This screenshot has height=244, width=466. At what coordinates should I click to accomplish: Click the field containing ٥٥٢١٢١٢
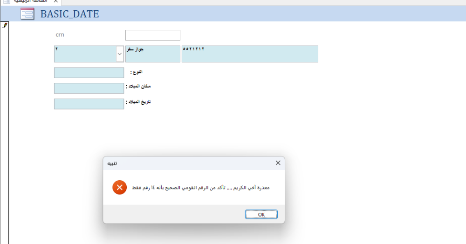click(250, 54)
